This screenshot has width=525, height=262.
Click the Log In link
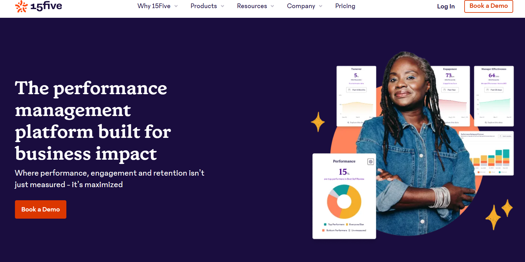[446, 7]
